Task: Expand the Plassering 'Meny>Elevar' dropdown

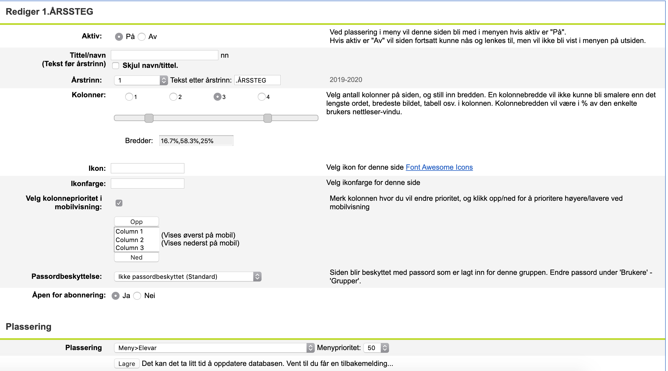Action: [x=214, y=348]
